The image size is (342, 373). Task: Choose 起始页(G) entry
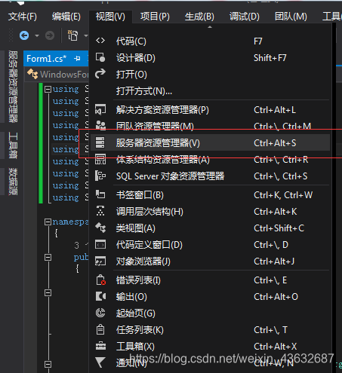point(210,313)
